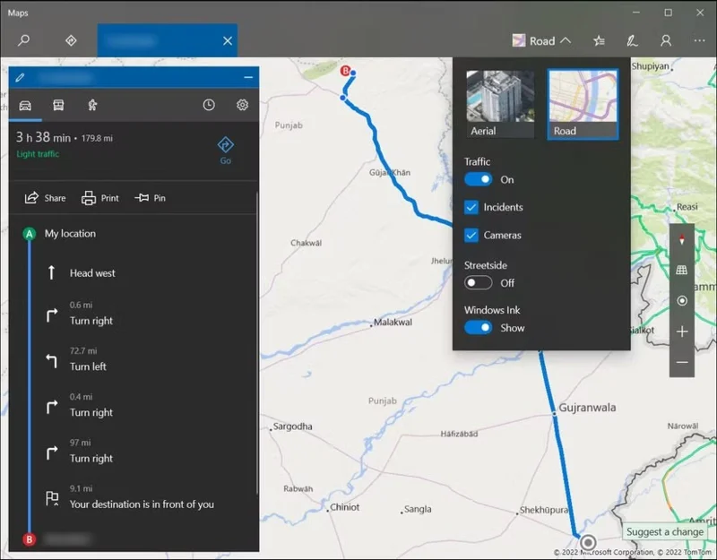Switch to transit directions mode
This screenshot has height=560, width=717.
[x=57, y=105]
